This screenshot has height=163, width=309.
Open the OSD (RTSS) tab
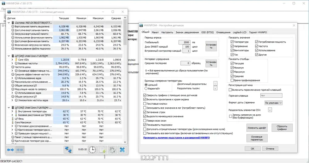click(x=207, y=32)
